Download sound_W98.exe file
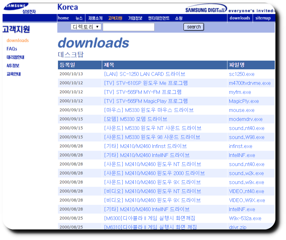This screenshot has height=240, width=286. click(x=247, y=137)
